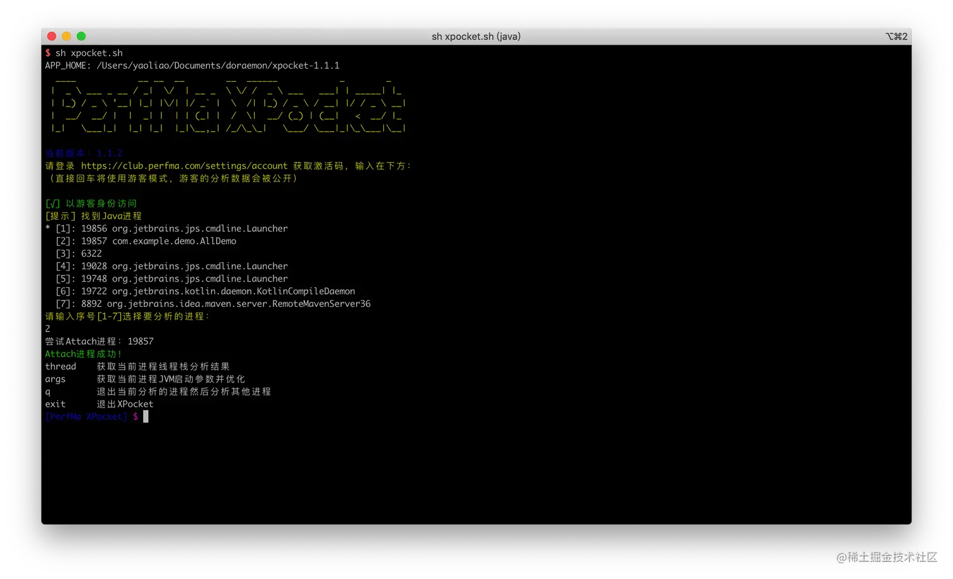Select process row [7] RemoteMavenServer36
This screenshot has height=579, width=953.
coord(213,304)
